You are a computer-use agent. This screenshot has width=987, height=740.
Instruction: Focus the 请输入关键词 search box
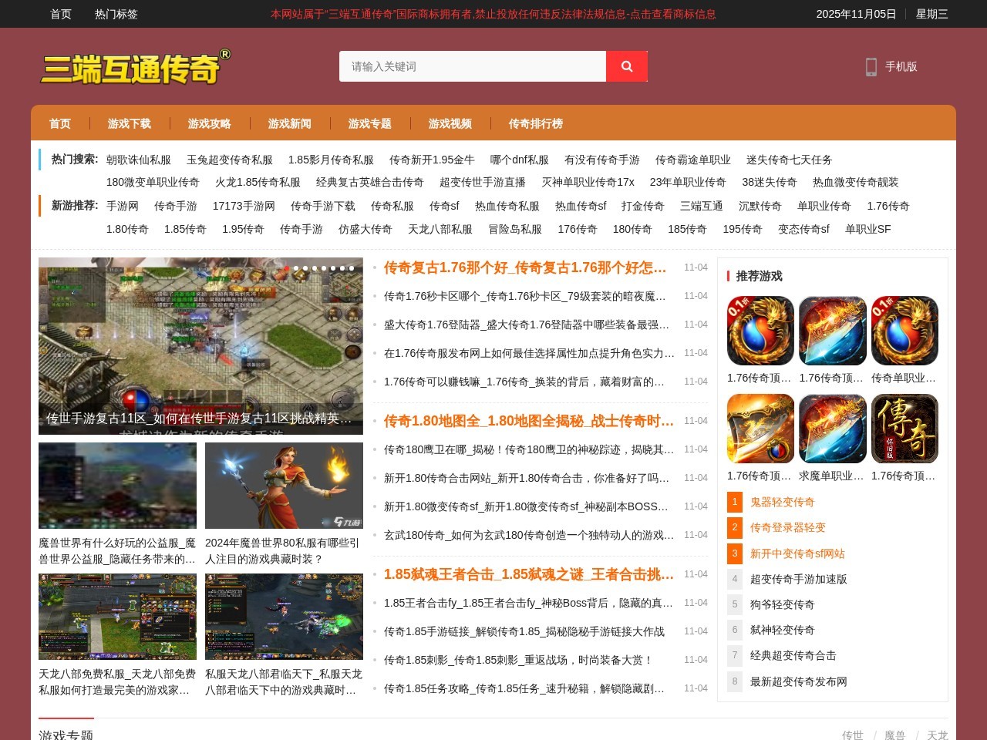473,66
